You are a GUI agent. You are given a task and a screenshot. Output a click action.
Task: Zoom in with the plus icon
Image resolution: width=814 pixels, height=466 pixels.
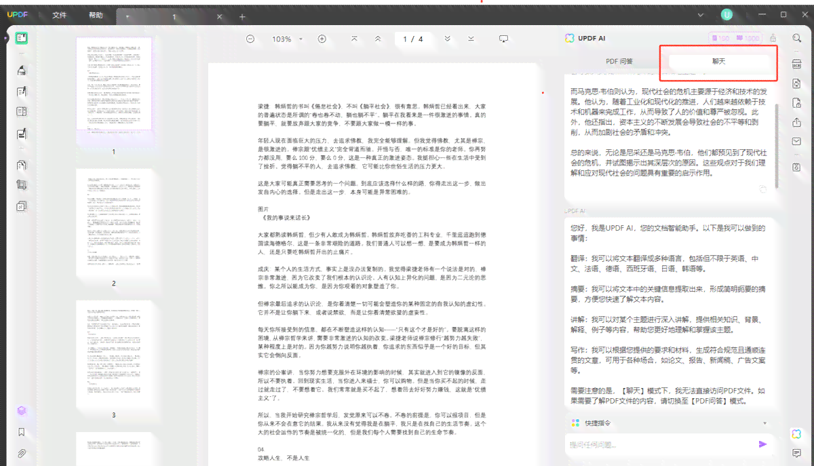click(x=322, y=39)
